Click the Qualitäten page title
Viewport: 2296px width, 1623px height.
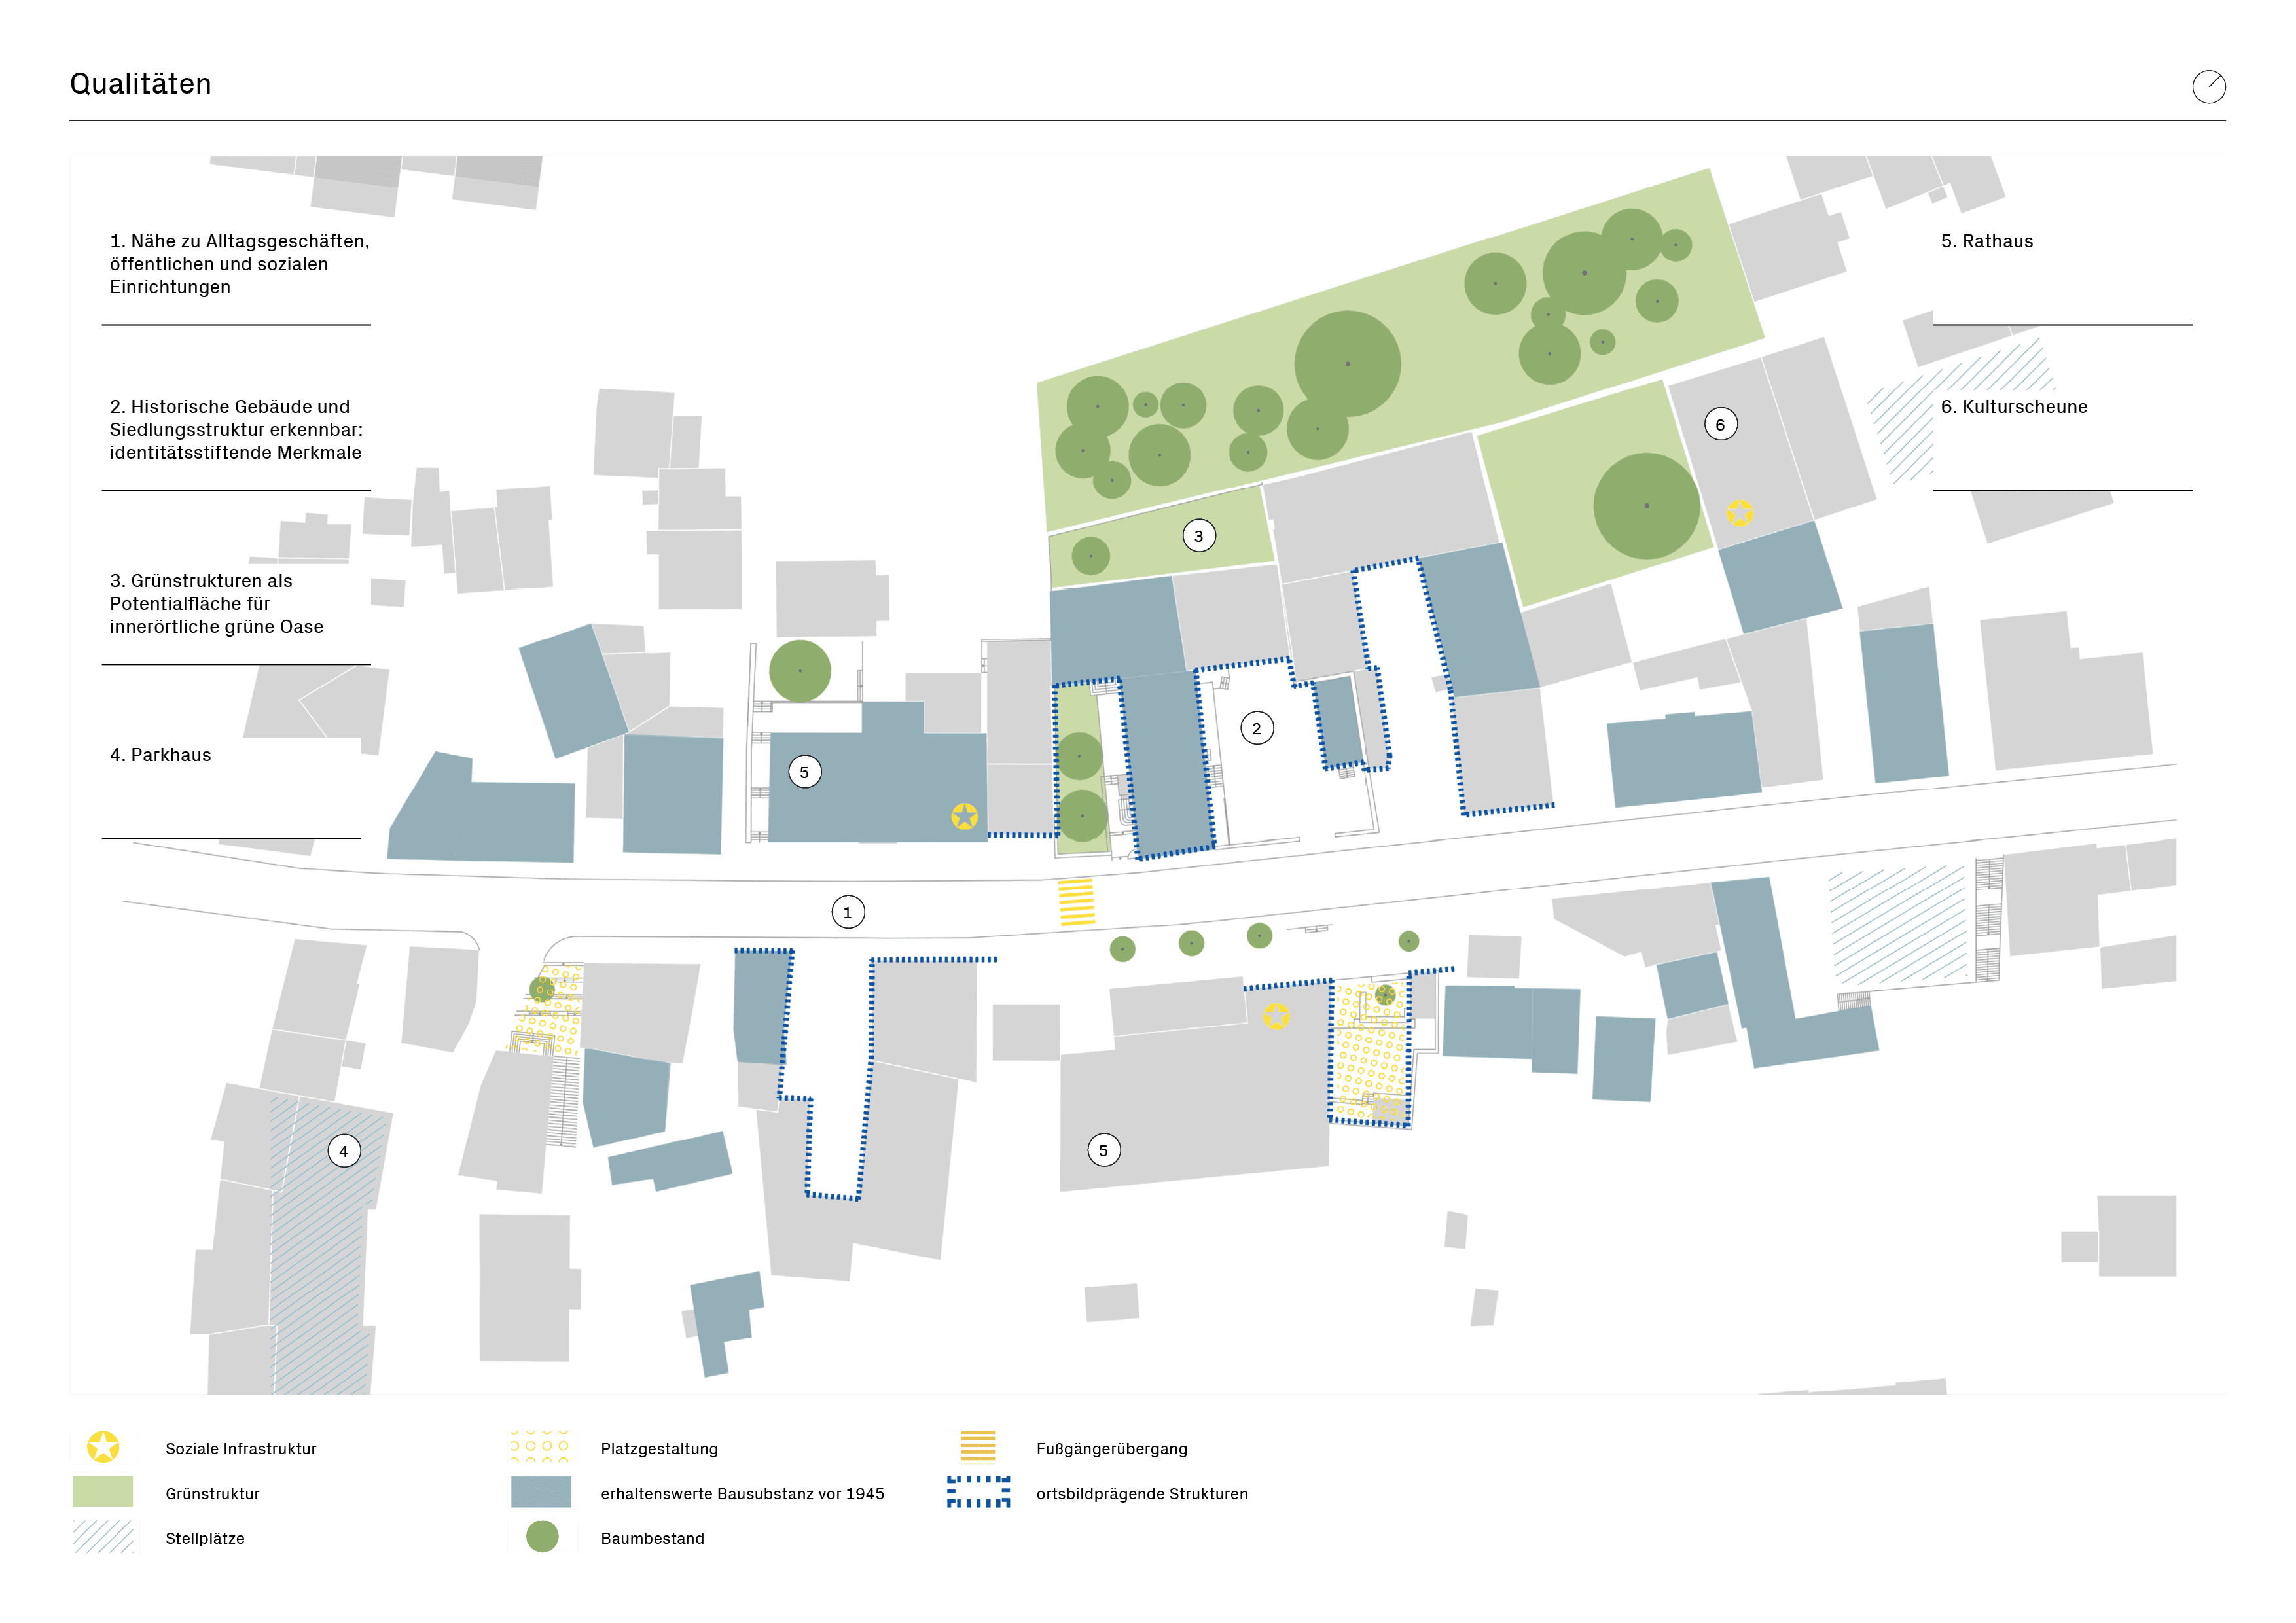(x=141, y=84)
